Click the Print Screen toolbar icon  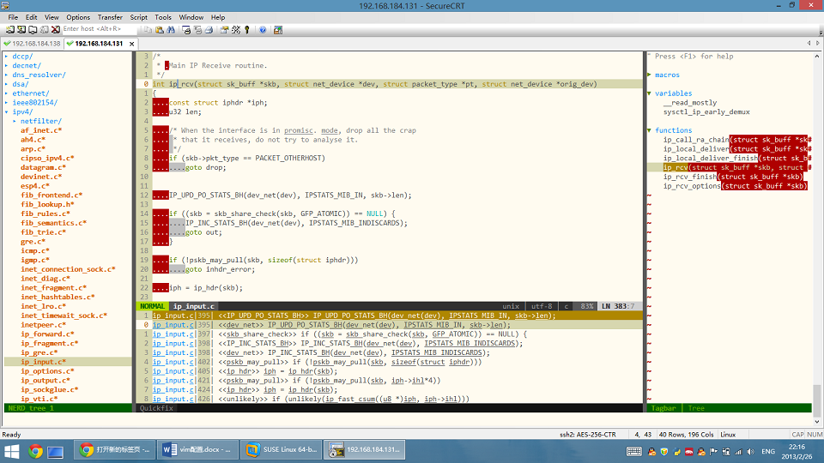pyautogui.click(x=186, y=30)
